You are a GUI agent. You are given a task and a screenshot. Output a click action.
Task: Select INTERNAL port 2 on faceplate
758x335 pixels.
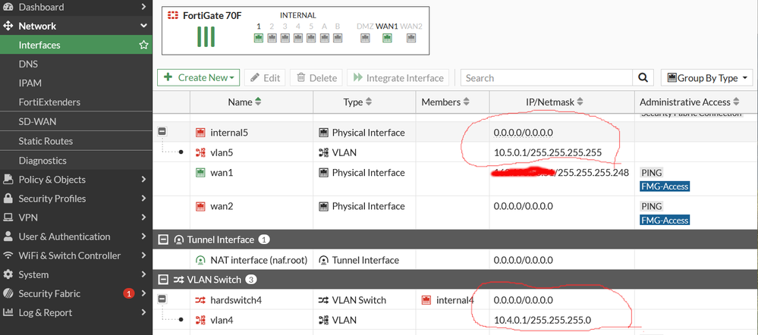(272, 39)
